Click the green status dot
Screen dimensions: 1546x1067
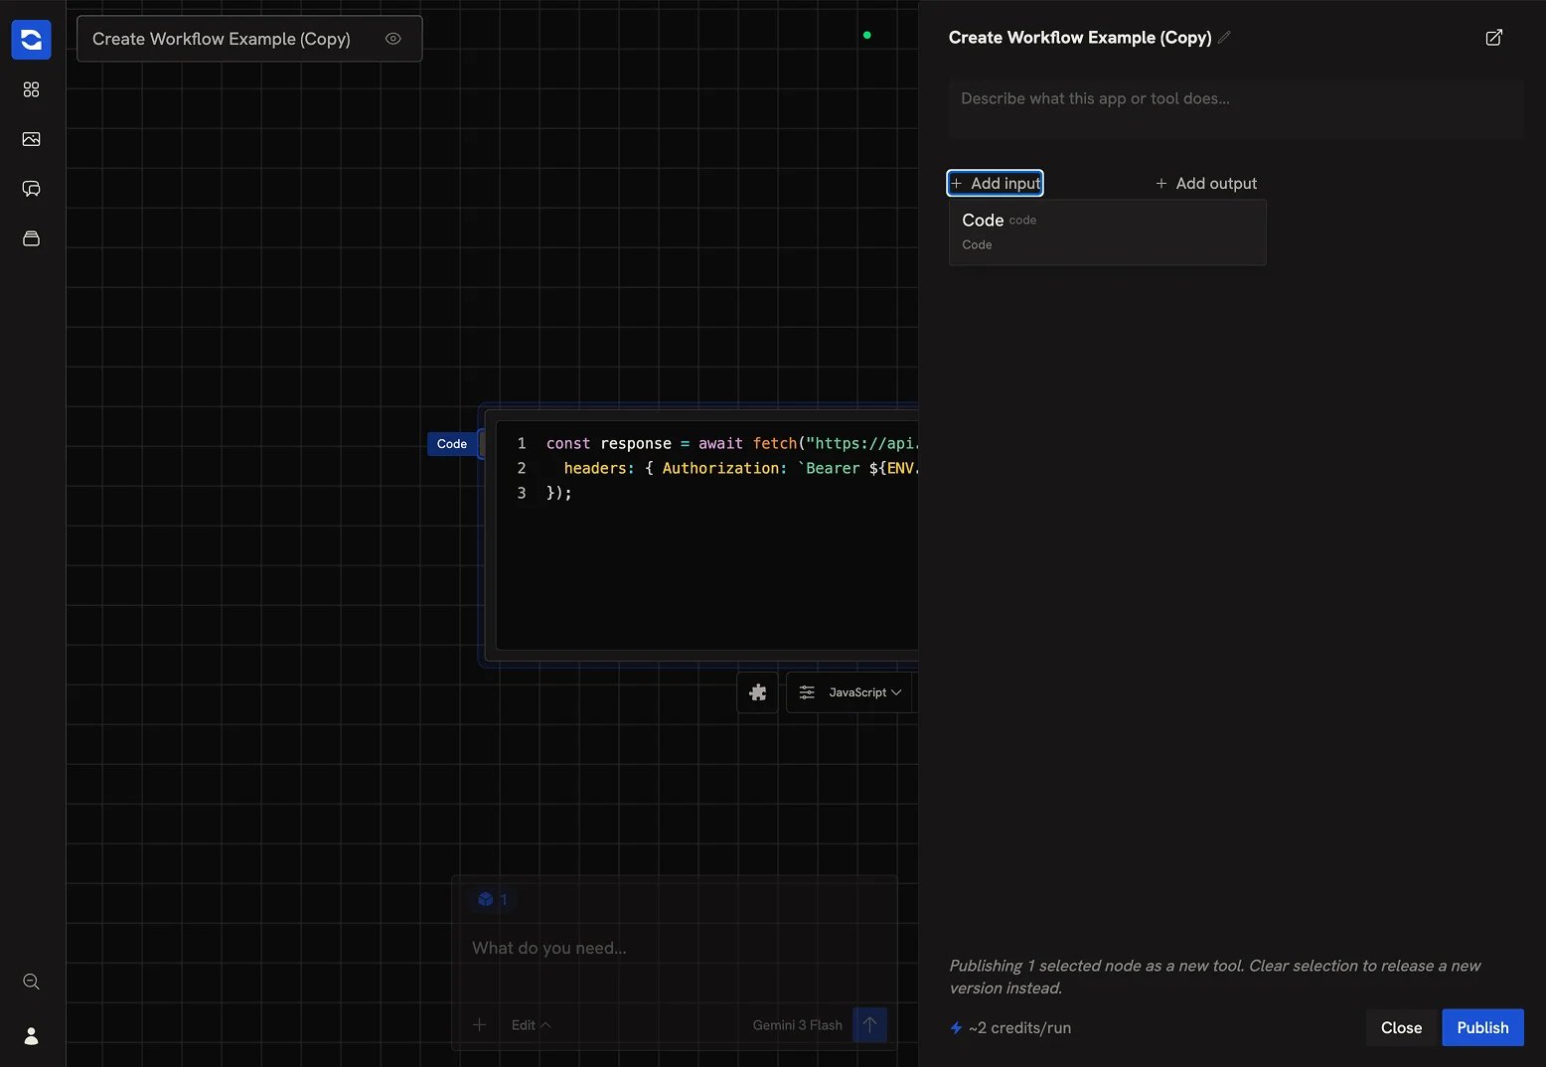point(866,35)
